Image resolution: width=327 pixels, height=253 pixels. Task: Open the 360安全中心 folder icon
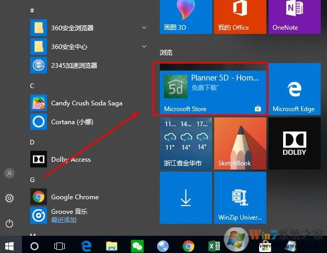(39, 46)
